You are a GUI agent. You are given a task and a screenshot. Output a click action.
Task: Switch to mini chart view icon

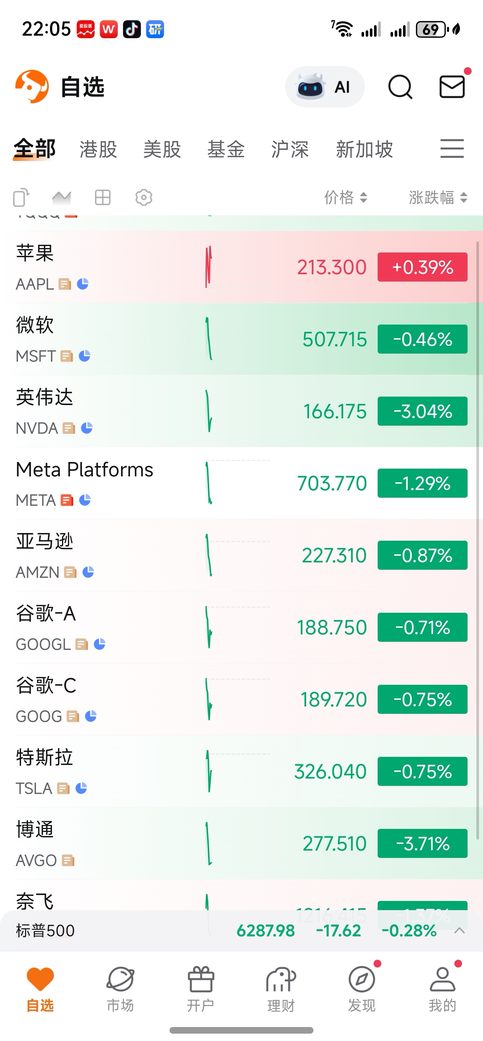tap(61, 198)
